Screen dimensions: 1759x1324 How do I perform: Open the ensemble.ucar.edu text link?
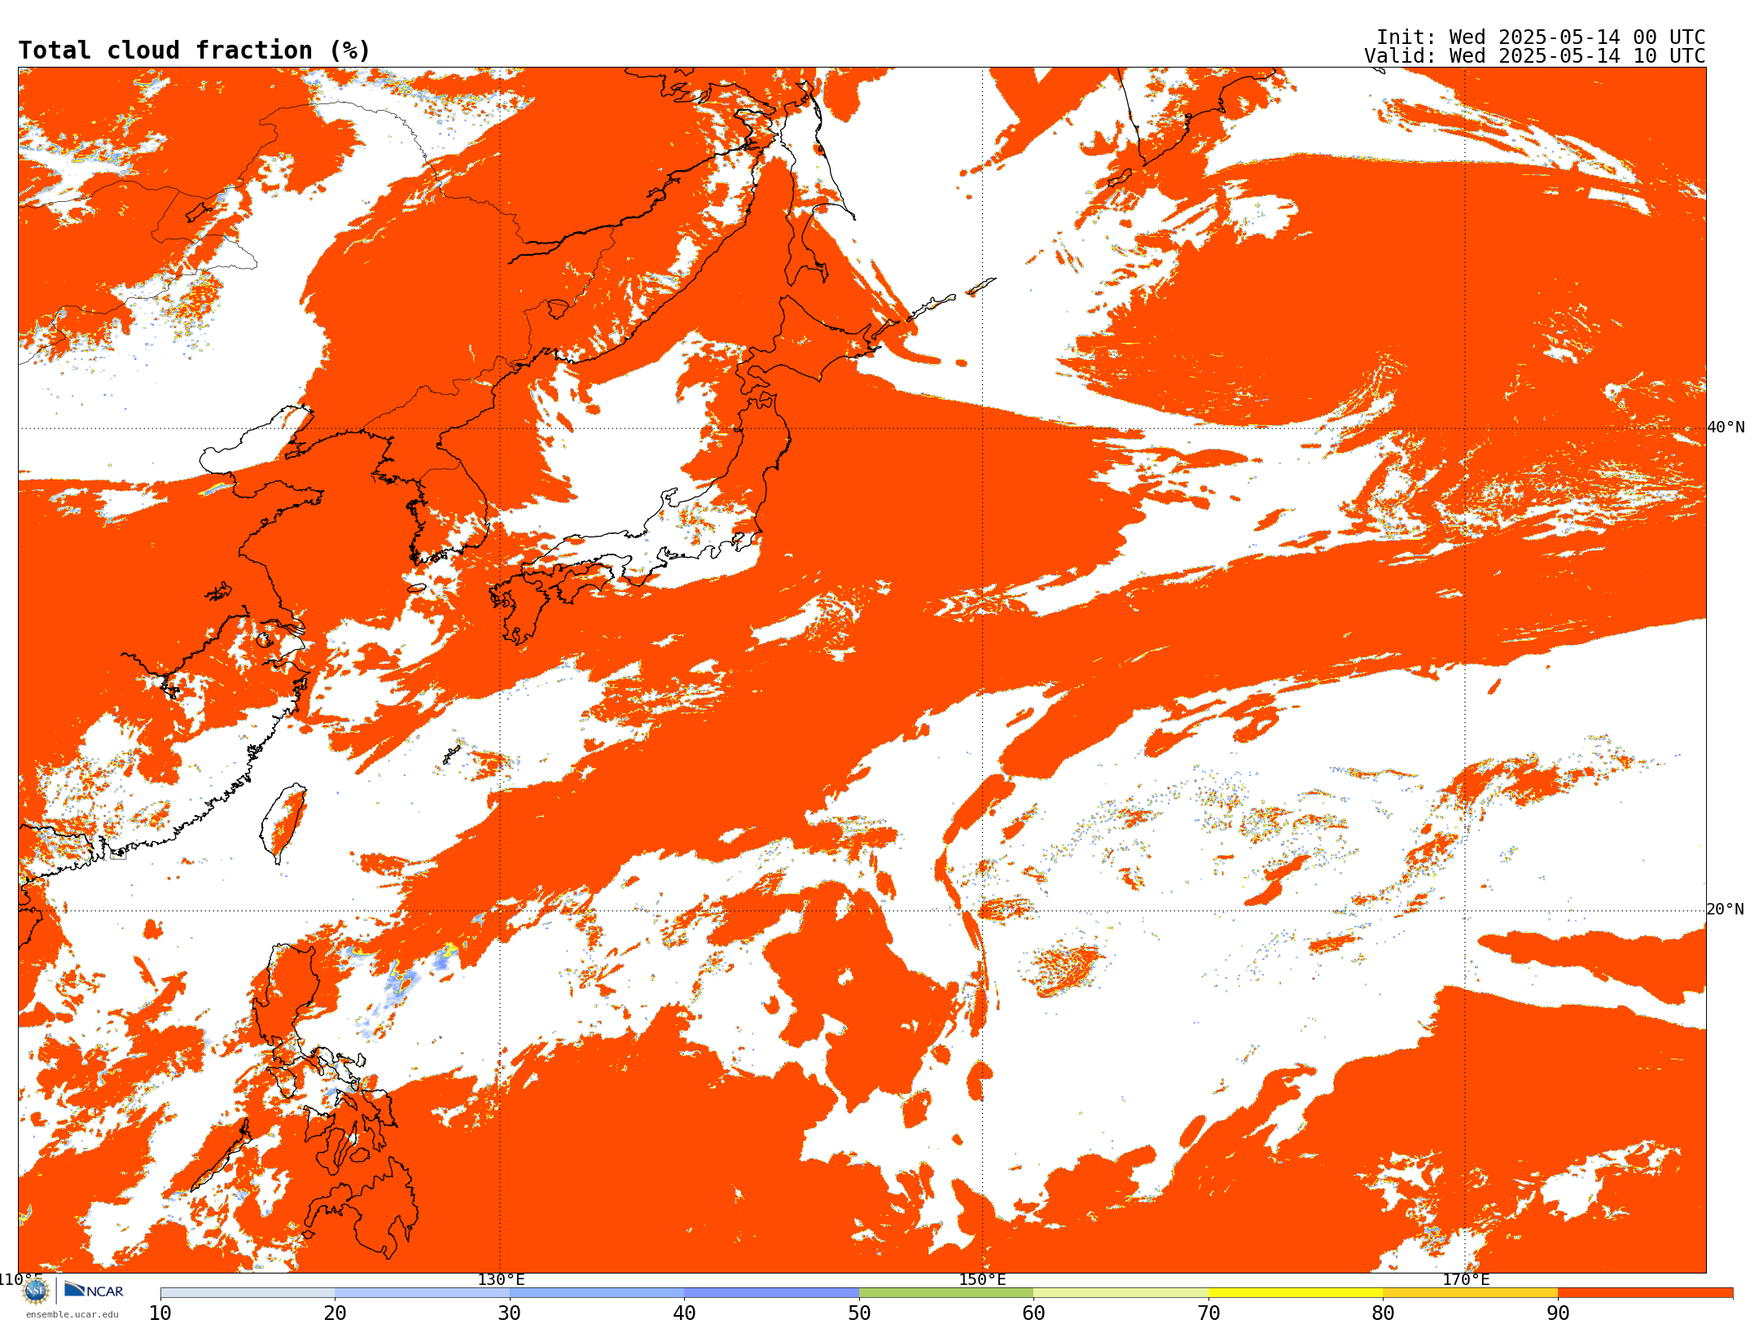tap(72, 1314)
